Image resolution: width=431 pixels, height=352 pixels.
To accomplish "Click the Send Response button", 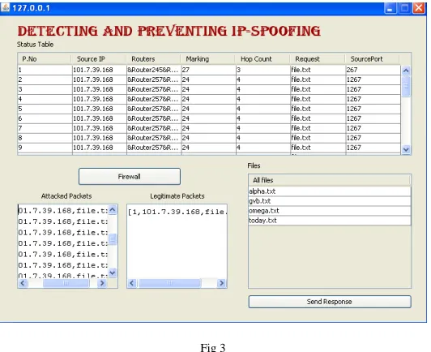I will 330,302.
